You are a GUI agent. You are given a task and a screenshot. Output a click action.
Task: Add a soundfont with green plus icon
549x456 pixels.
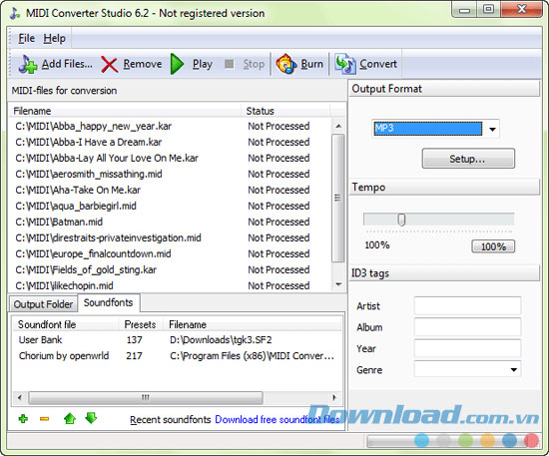click(23, 418)
